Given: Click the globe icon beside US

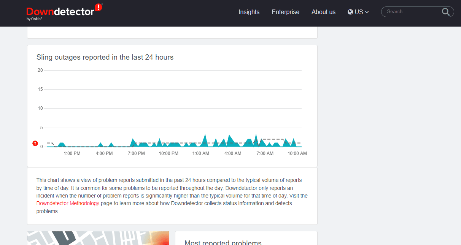Looking at the screenshot, I should pyautogui.click(x=350, y=12).
